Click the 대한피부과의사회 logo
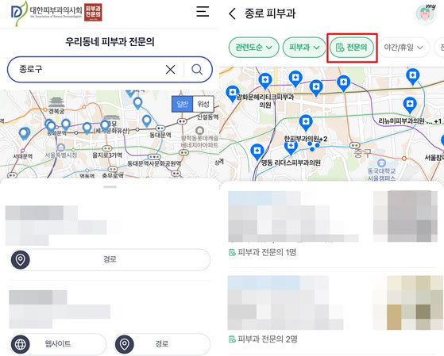This screenshot has width=444, height=356. [56, 13]
